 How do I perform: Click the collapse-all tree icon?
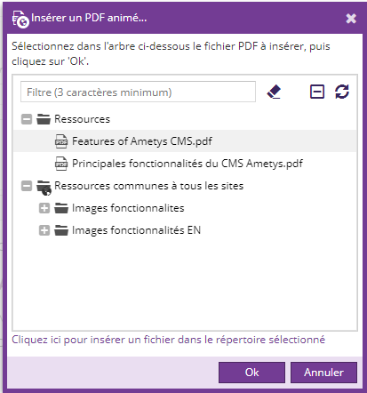point(317,92)
